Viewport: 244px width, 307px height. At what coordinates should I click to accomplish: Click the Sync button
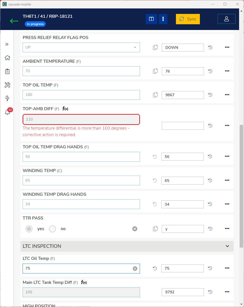188,19
